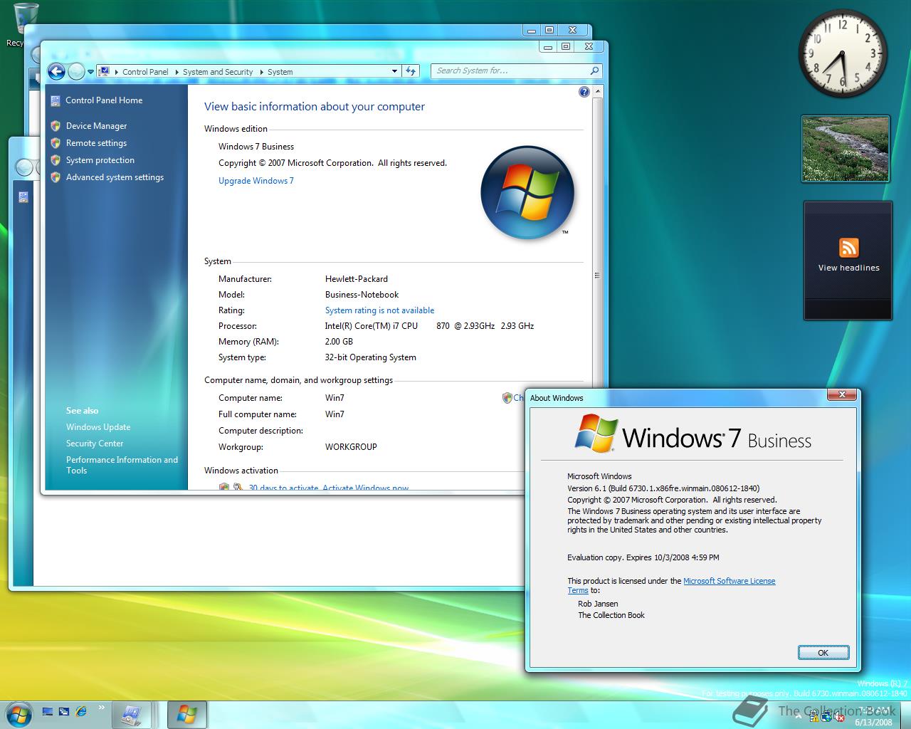
Task: Click OK in About Windows dialog
Action: (823, 653)
